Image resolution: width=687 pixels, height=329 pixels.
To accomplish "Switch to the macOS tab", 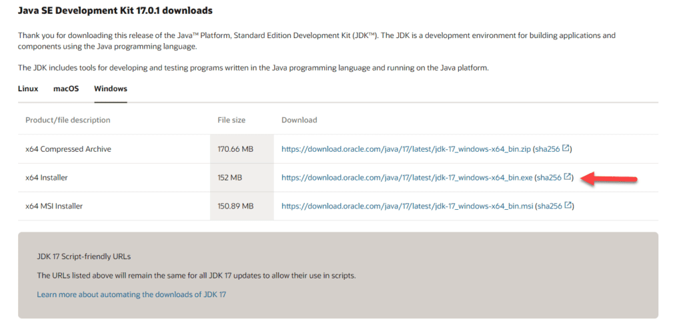I will pyautogui.click(x=66, y=89).
